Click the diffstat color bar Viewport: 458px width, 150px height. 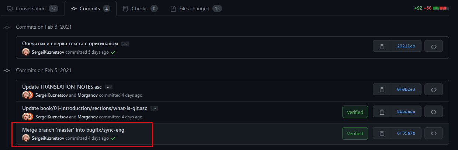[x=441, y=8]
